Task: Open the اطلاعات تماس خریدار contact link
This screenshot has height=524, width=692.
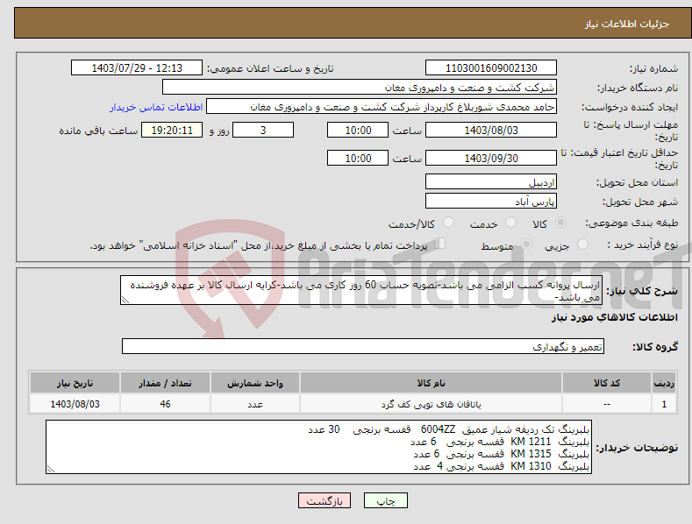Action: (156, 107)
